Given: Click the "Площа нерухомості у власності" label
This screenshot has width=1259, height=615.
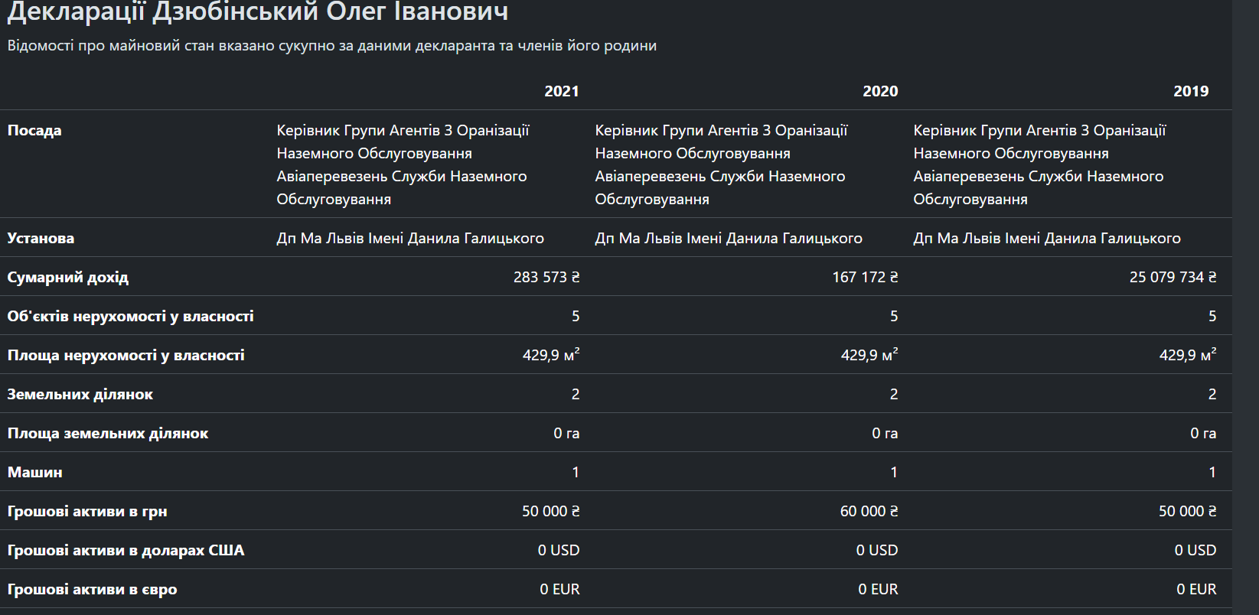Looking at the screenshot, I should [x=126, y=356].
